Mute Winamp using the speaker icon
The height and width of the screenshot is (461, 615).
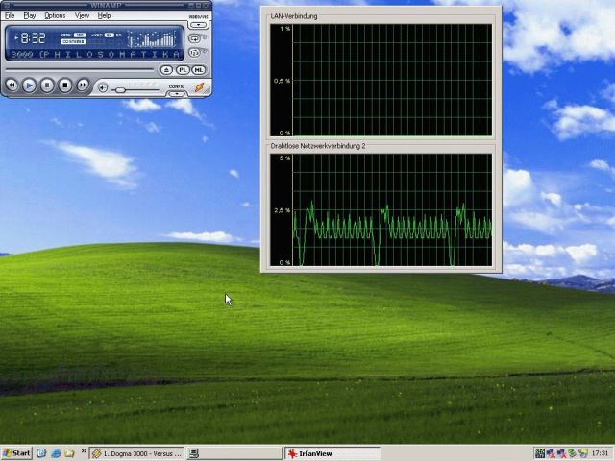pyautogui.click(x=103, y=87)
